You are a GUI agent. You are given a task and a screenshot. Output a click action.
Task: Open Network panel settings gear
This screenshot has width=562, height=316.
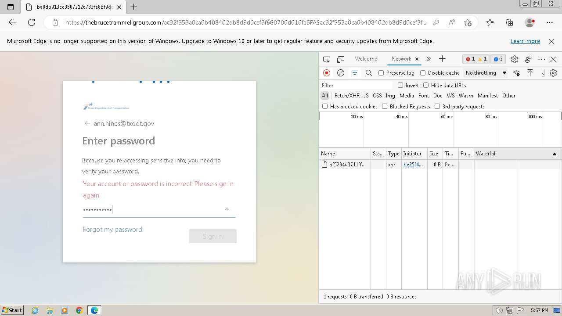(553, 73)
